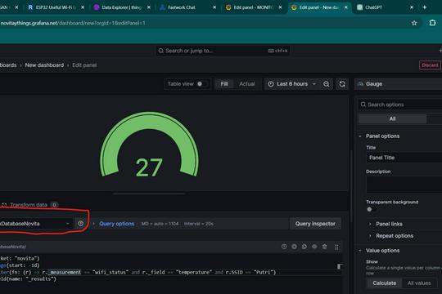This screenshot has width=442, height=294.
Task: Click the Discard button
Action: coord(430,65)
